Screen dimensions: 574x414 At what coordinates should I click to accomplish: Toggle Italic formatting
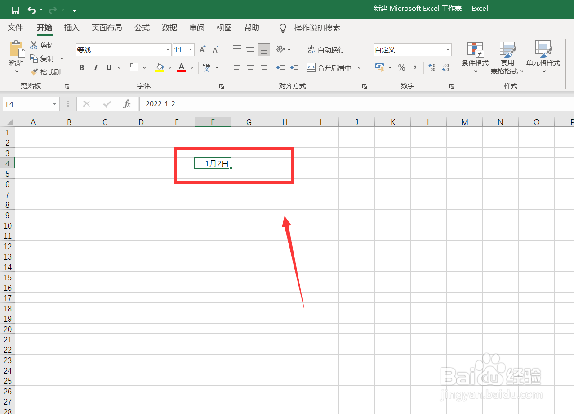pyautogui.click(x=95, y=68)
